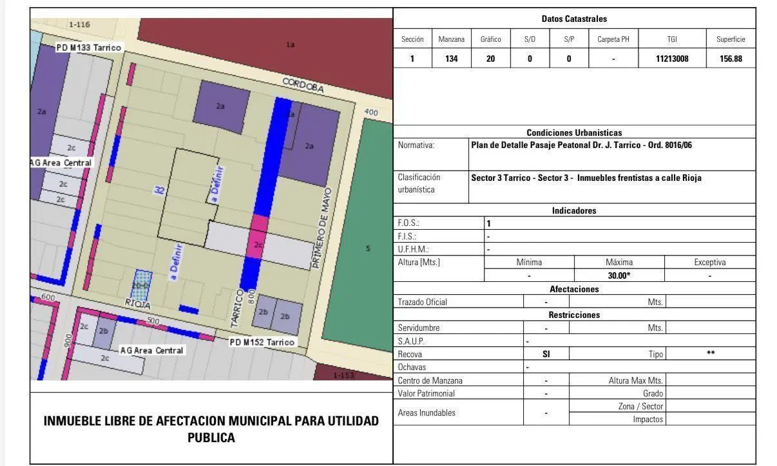Screen dimensions: 777x466
Task: Click the '1-153' label on map
Action: pos(343,375)
